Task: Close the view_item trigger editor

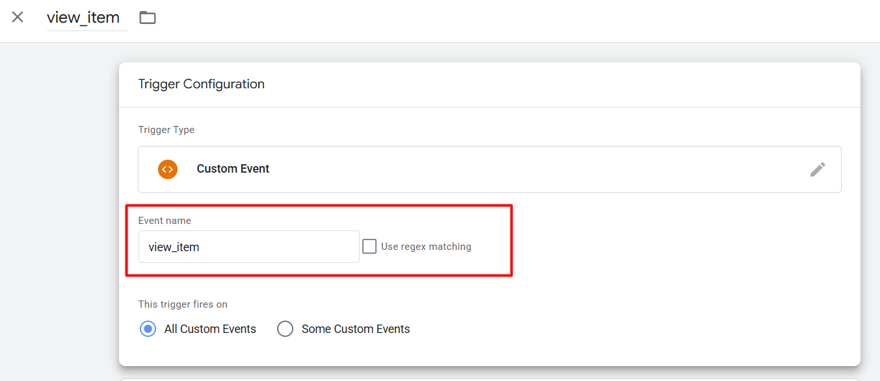Action: (18, 18)
